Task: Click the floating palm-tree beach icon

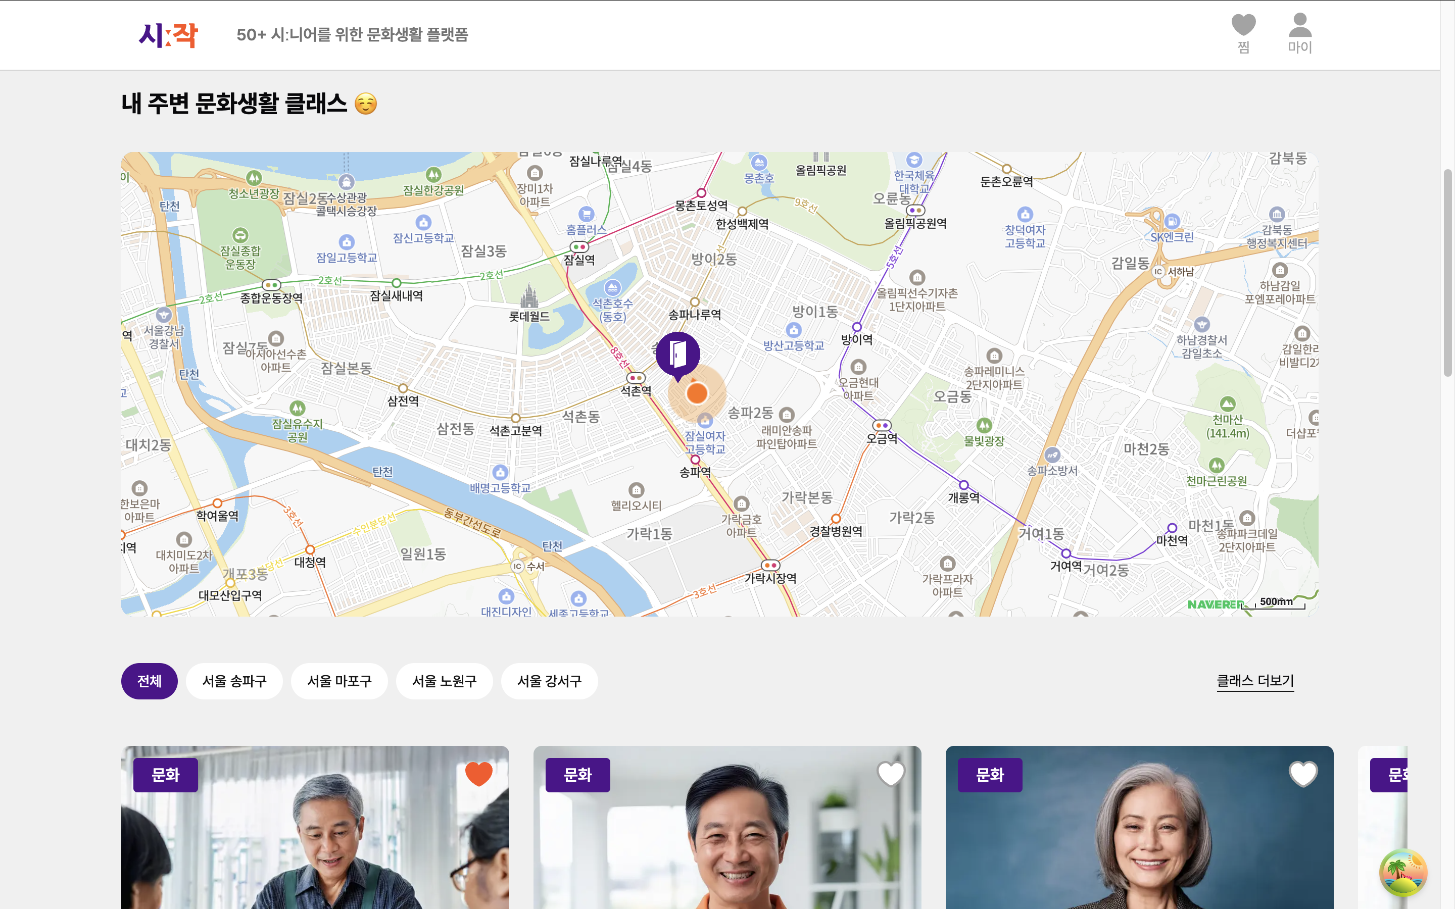Action: click(1402, 872)
